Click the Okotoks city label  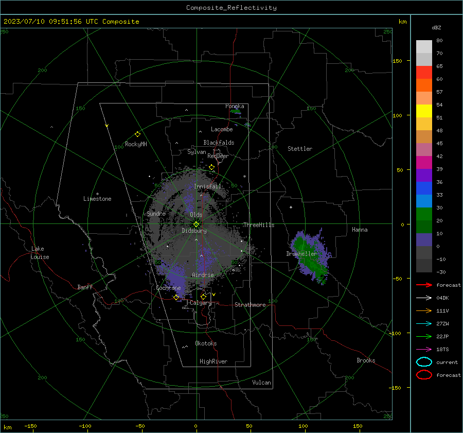coord(206,343)
